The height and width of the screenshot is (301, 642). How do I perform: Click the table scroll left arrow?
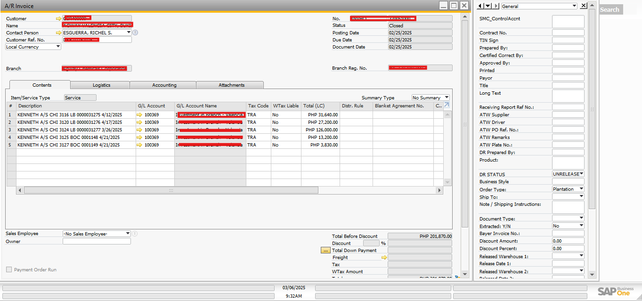(x=20, y=190)
